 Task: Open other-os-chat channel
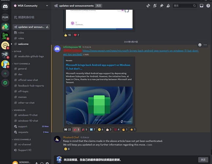click(31, 103)
